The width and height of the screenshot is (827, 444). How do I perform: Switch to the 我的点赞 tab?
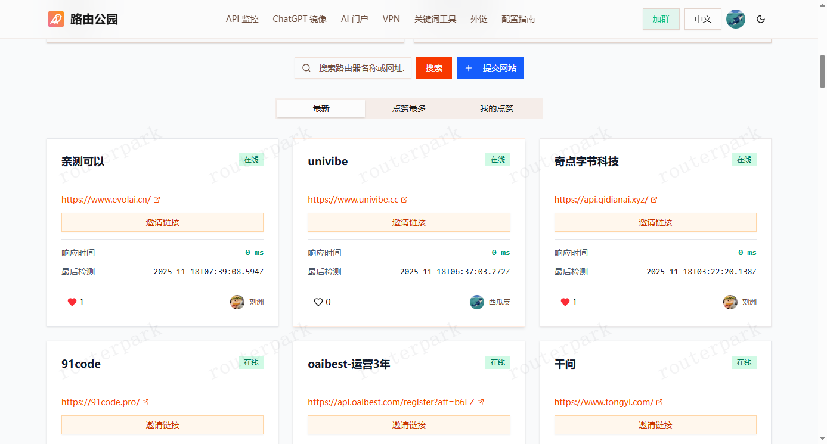[x=497, y=108]
